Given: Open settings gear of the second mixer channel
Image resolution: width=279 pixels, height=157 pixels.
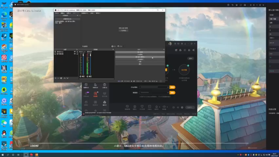Looking at the screenshot, I should [88, 76].
